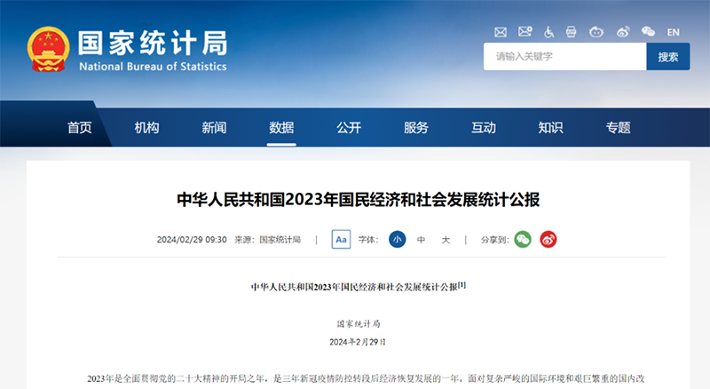Select large font size 大
The width and height of the screenshot is (710, 389).
click(446, 240)
